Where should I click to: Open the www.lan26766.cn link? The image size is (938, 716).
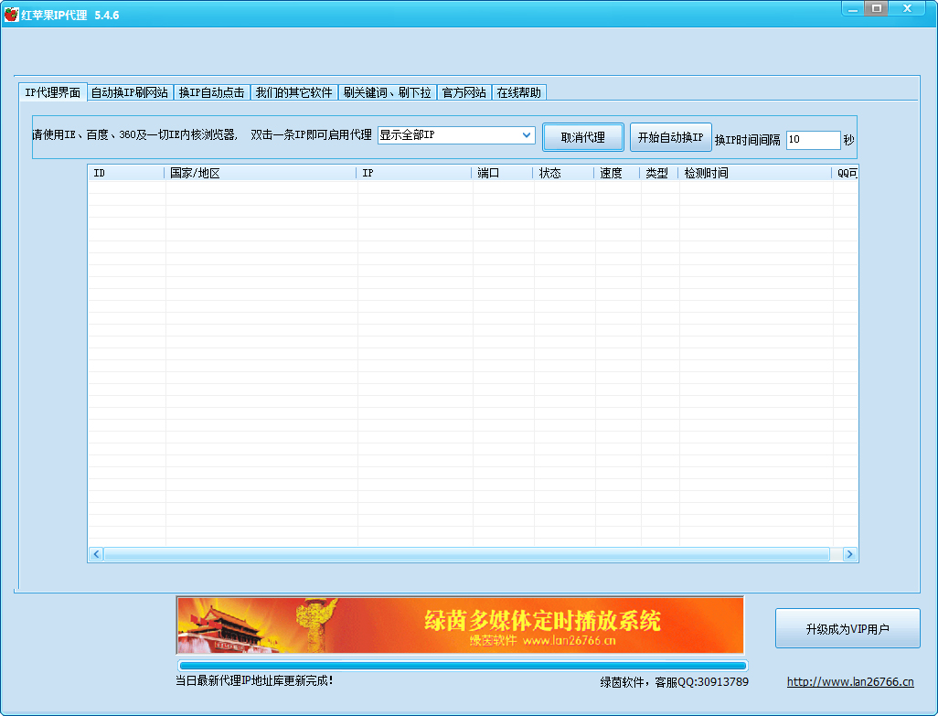point(850,682)
